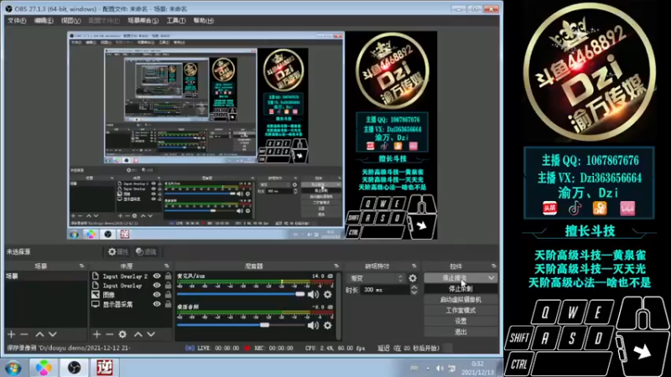Open the 场景集合(S) menu
This screenshot has width=671, height=377.
[x=143, y=20]
